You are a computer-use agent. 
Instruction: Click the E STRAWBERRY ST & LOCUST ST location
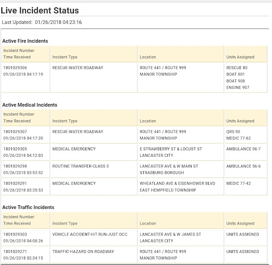coord(170,149)
